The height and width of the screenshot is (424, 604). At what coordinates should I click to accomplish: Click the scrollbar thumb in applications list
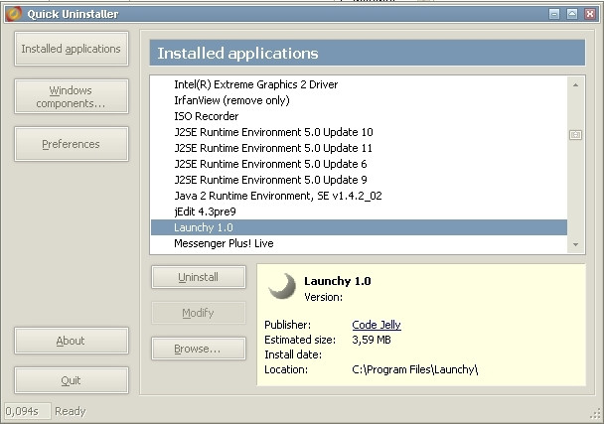pos(575,135)
